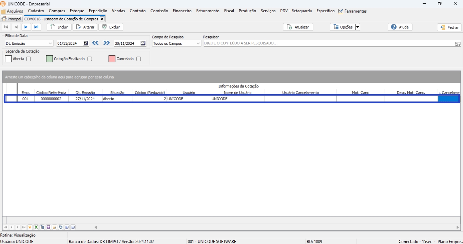Open the Opções dropdown arrow
The height and width of the screenshot is (244, 463).
(x=358, y=27)
